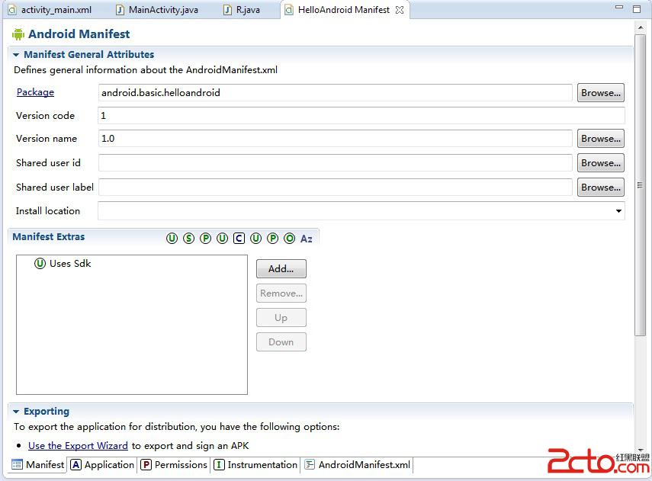Click the U filter icon left of the S icon

[x=172, y=239]
